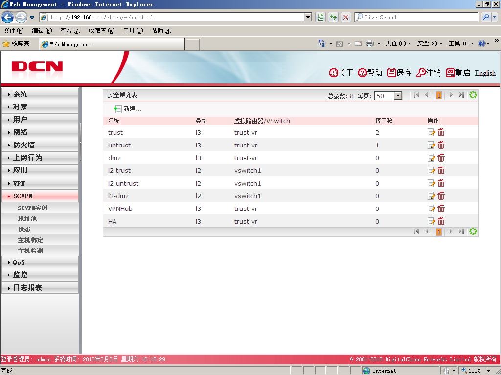Screen dimensions: 501x375
Task: Edit the VPNHub zone entry
Action: pos(432,208)
